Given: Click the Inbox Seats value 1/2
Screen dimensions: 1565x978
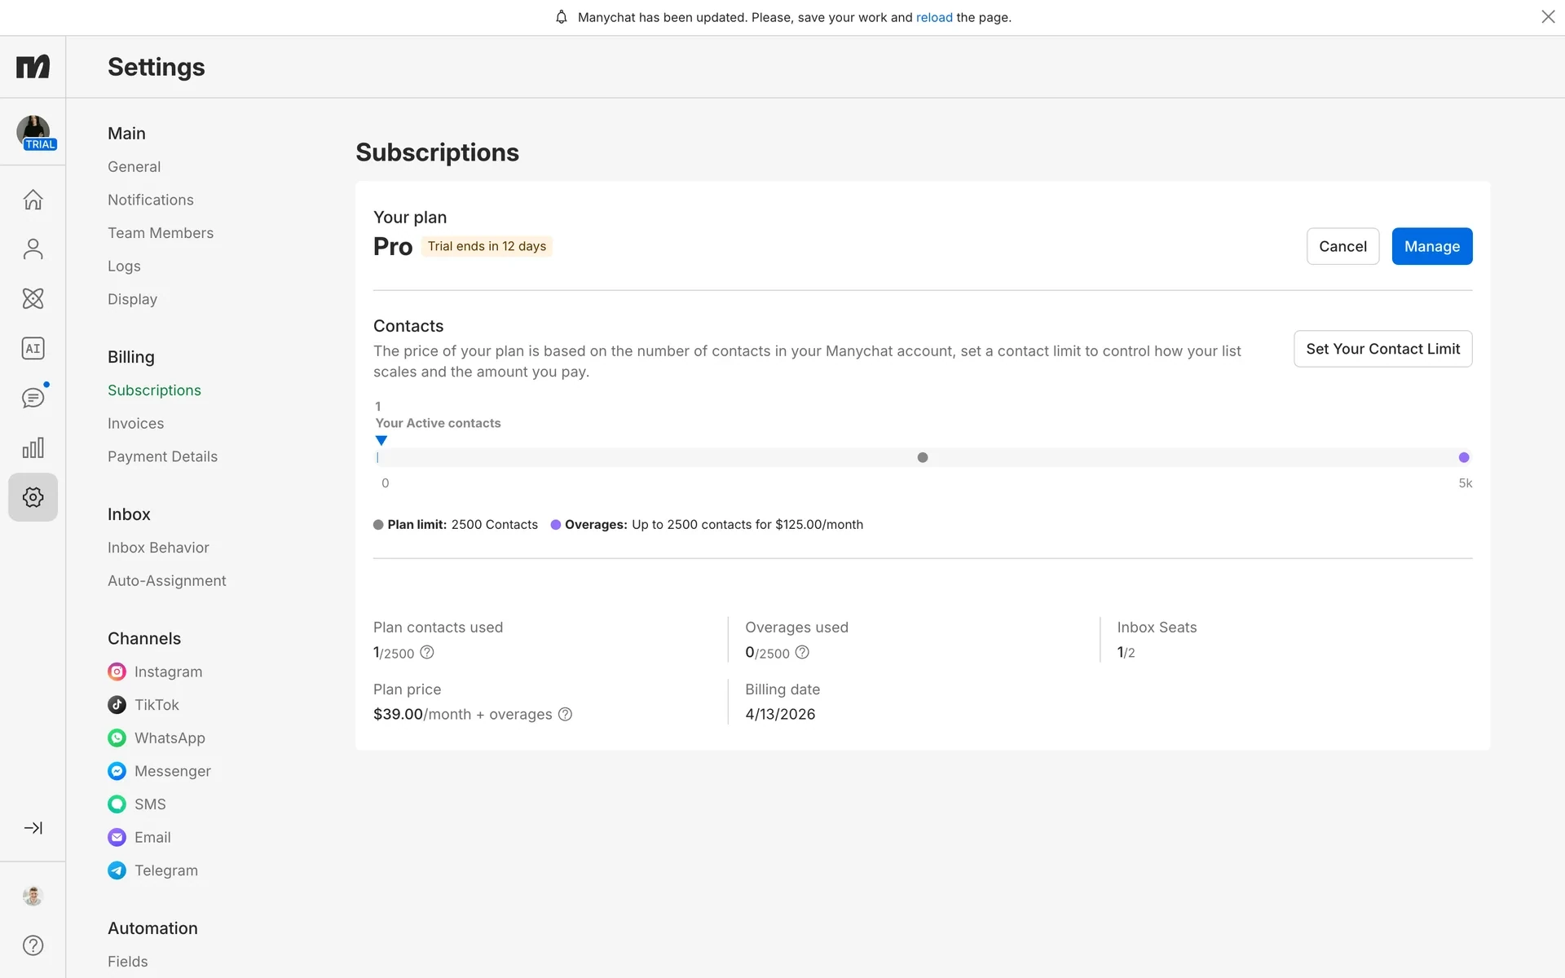Looking at the screenshot, I should coord(1126,652).
